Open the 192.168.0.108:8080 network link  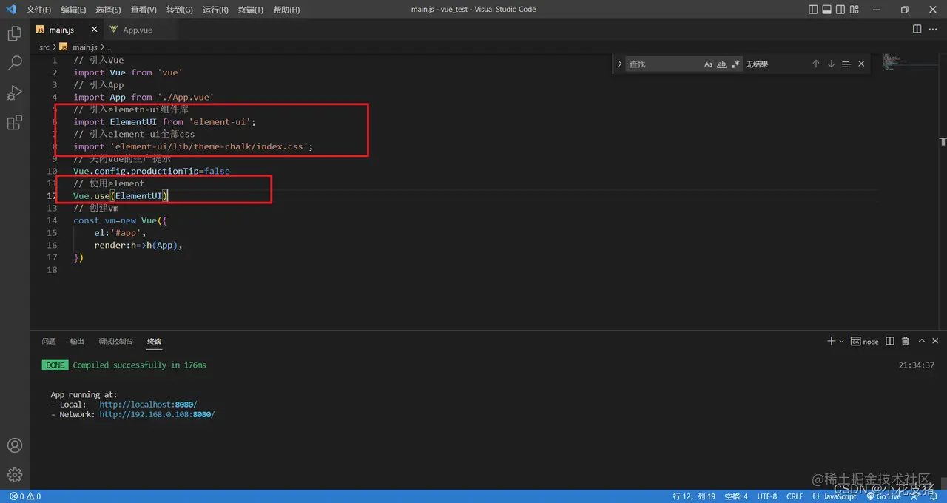click(x=157, y=415)
